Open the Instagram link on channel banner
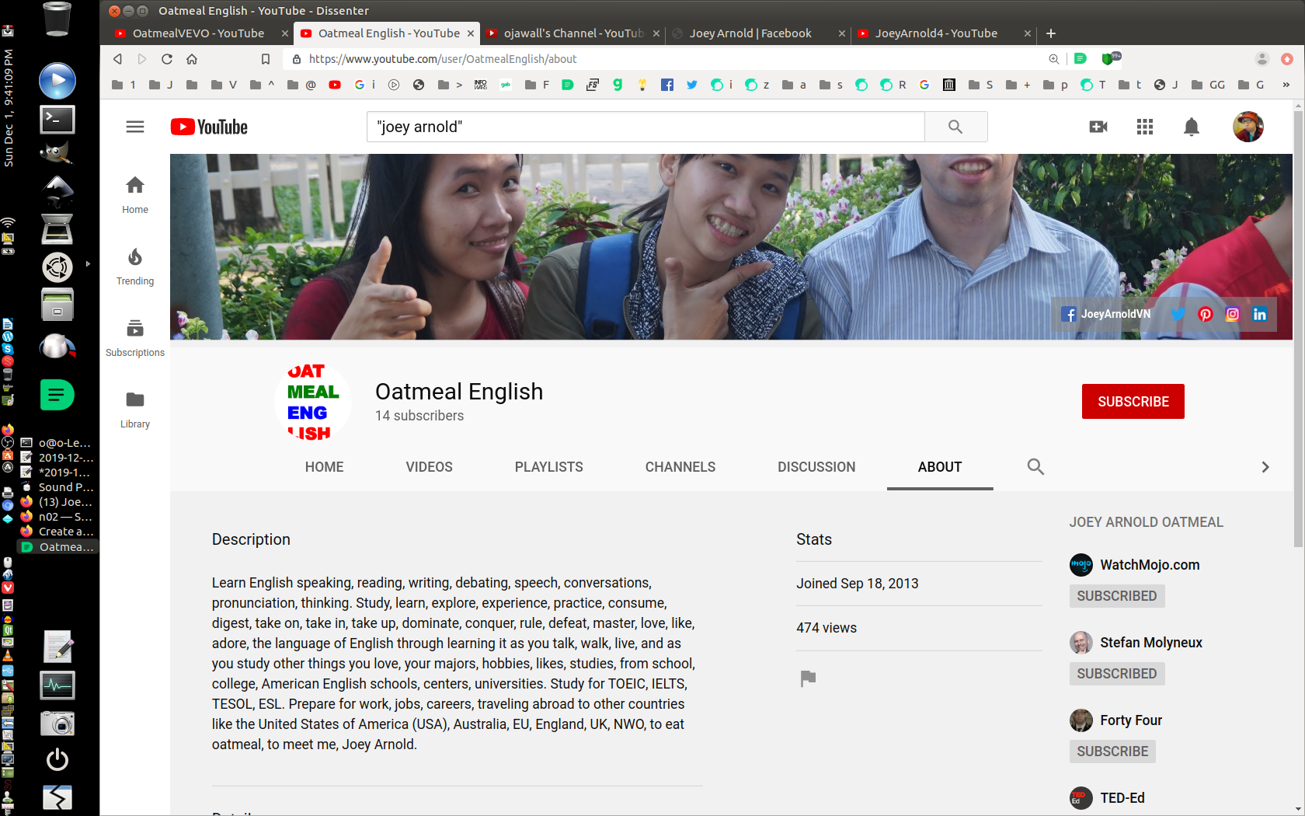The image size is (1305, 816). pyautogui.click(x=1233, y=314)
